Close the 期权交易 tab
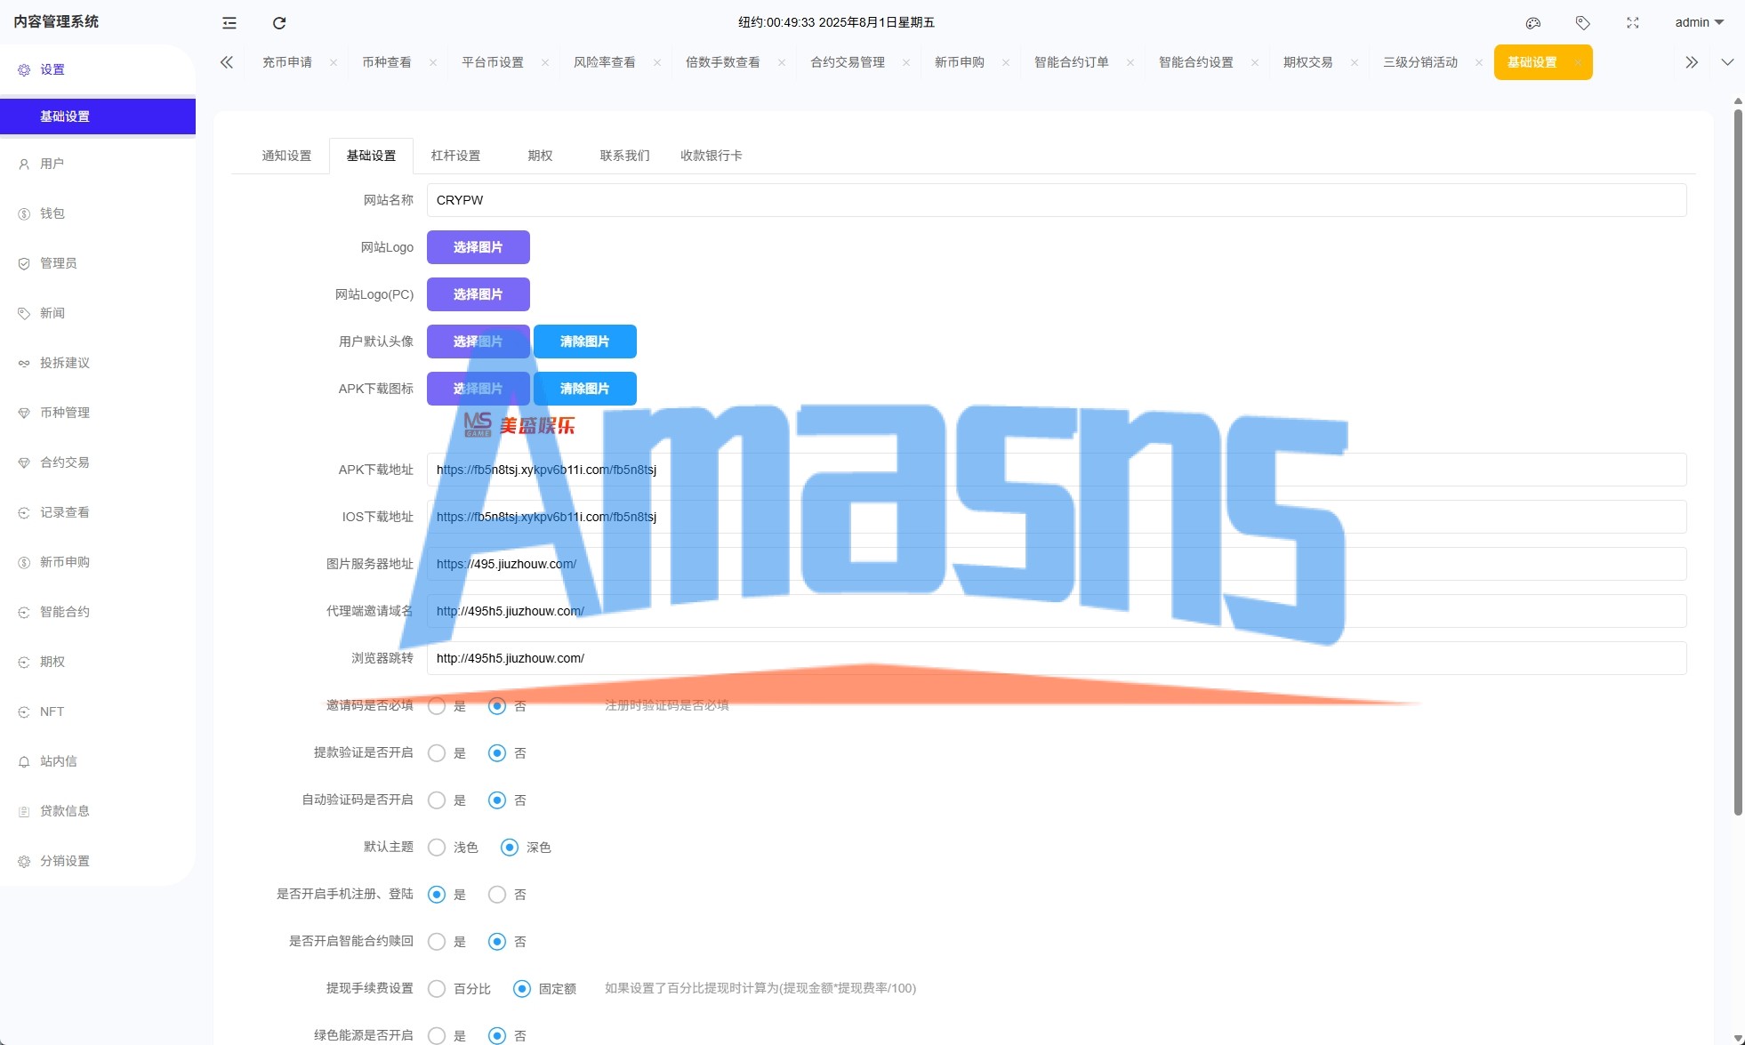The height and width of the screenshot is (1045, 1745). click(x=1355, y=62)
